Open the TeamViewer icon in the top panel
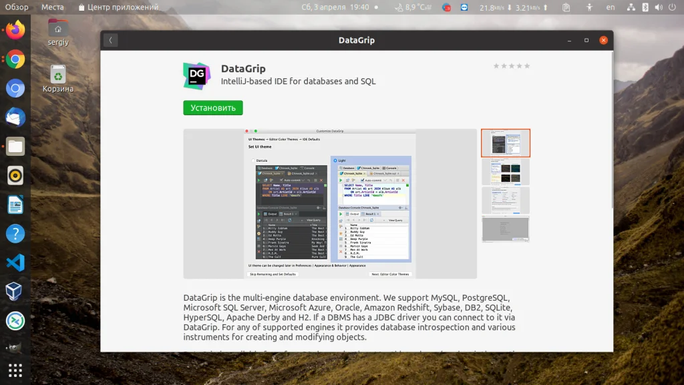684x385 pixels. (466, 7)
